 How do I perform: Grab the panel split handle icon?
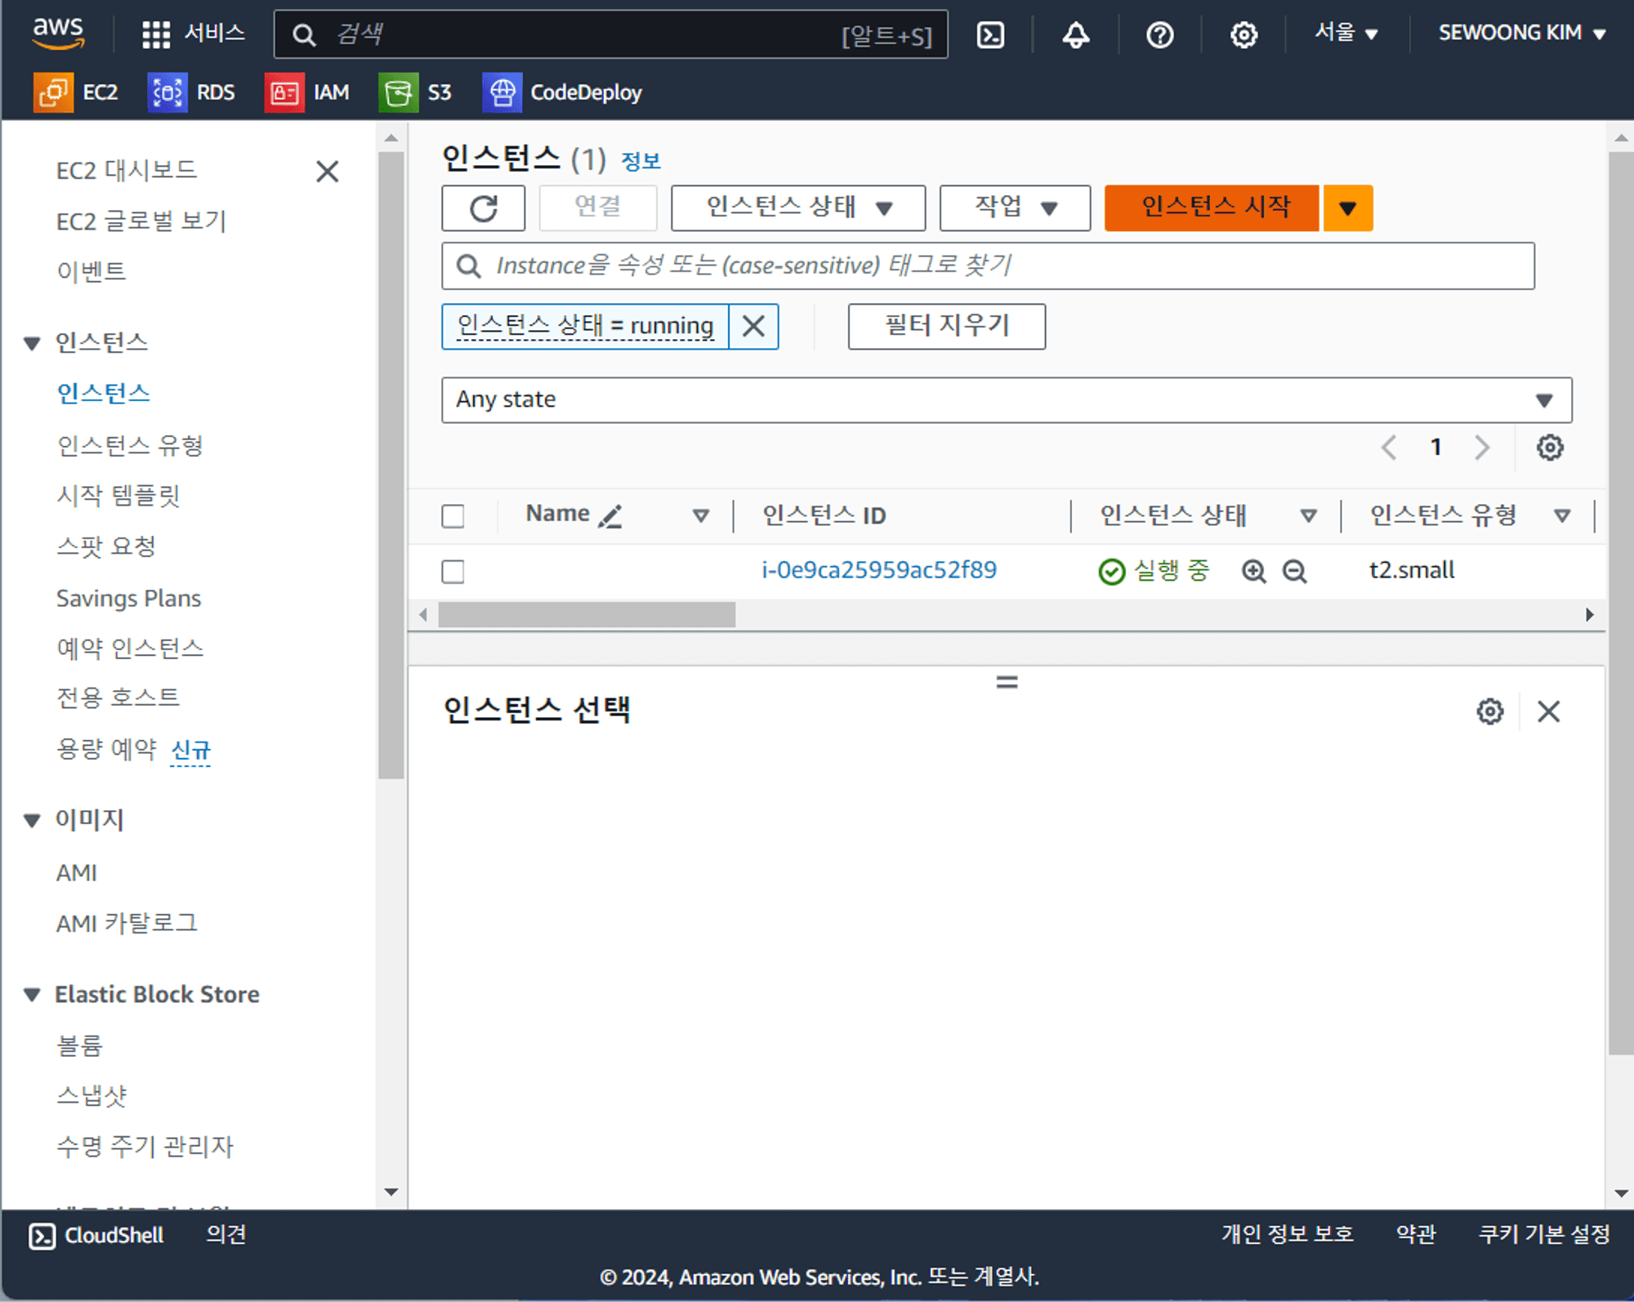click(1007, 681)
